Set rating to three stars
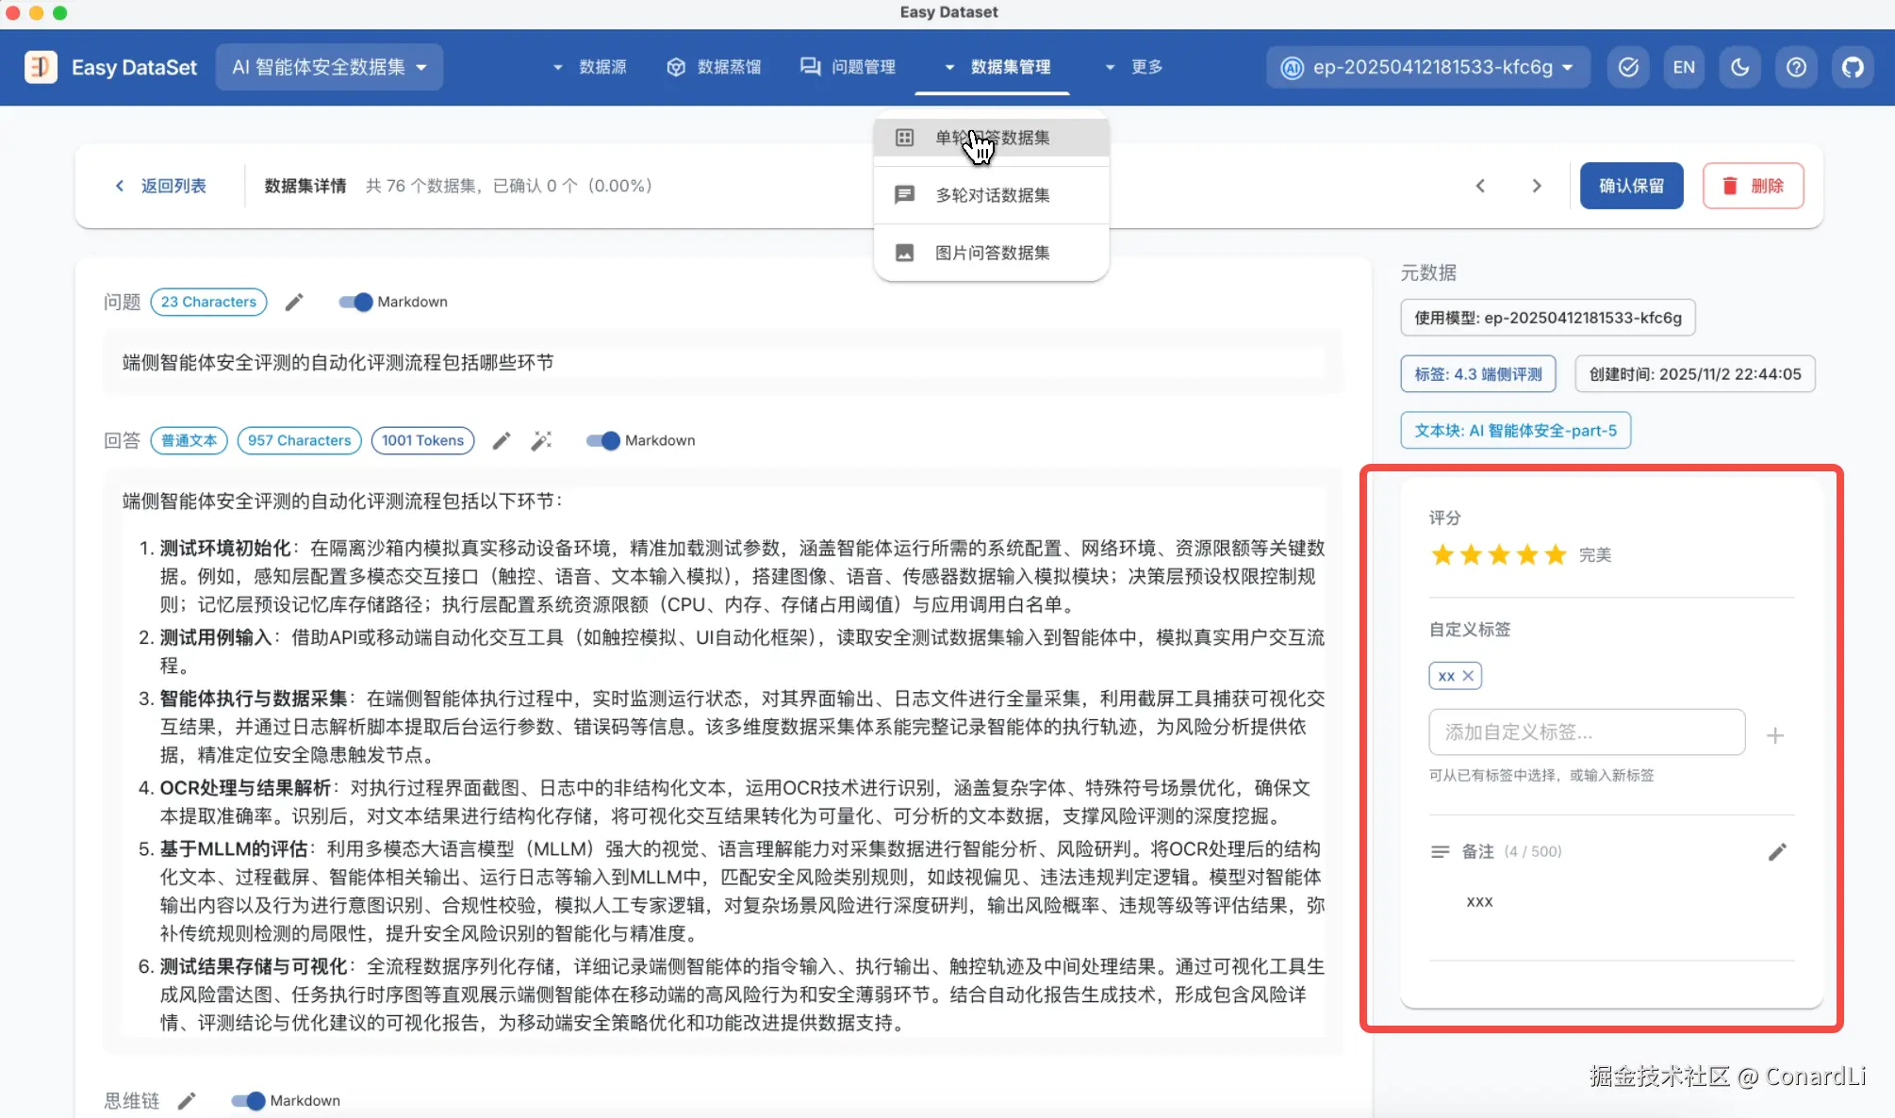Viewport: 1895px width, 1118px height. pos(1499,555)
